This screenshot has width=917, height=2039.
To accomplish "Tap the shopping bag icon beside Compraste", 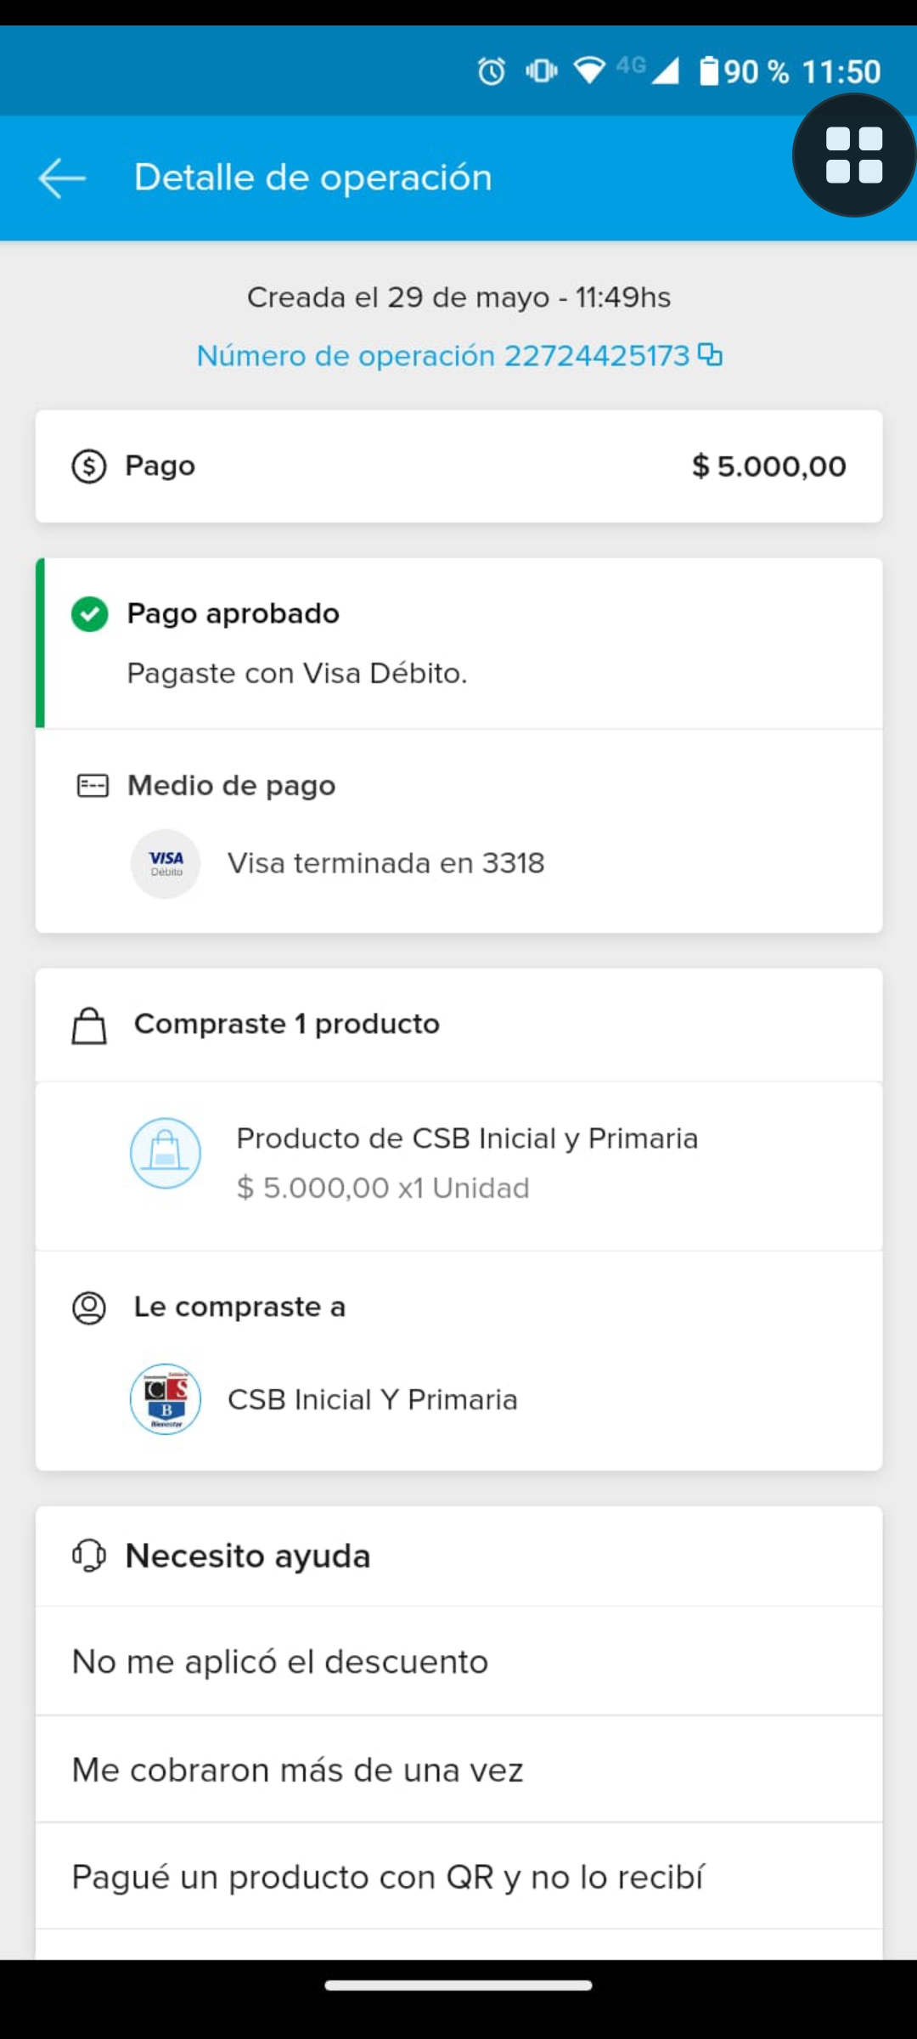I will click(x=89, y=1025).
